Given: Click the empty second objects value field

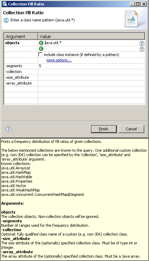Looking at the screenshot, I should 91,49.
